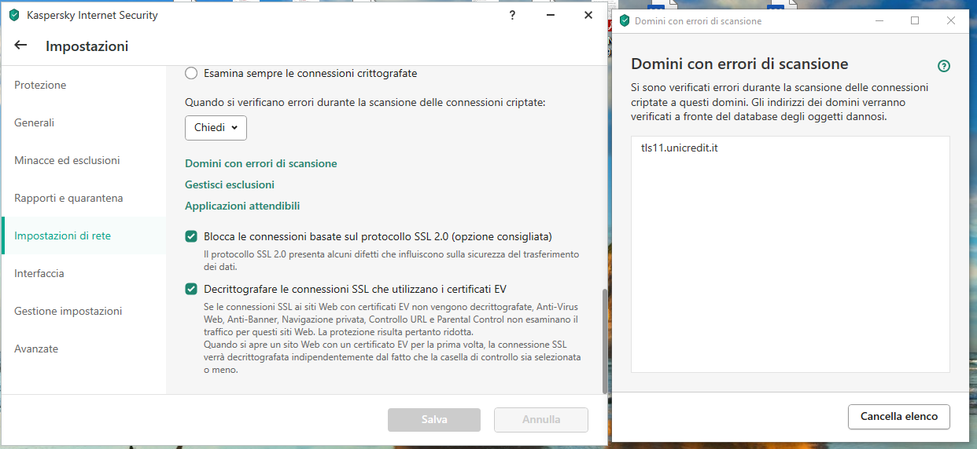
Task: Click the Kaspersky shield logo in title bar
Action: pos(14,15)
